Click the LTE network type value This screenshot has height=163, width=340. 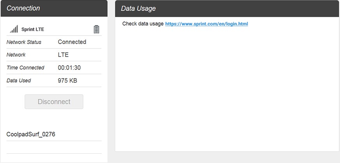[63, 55]
